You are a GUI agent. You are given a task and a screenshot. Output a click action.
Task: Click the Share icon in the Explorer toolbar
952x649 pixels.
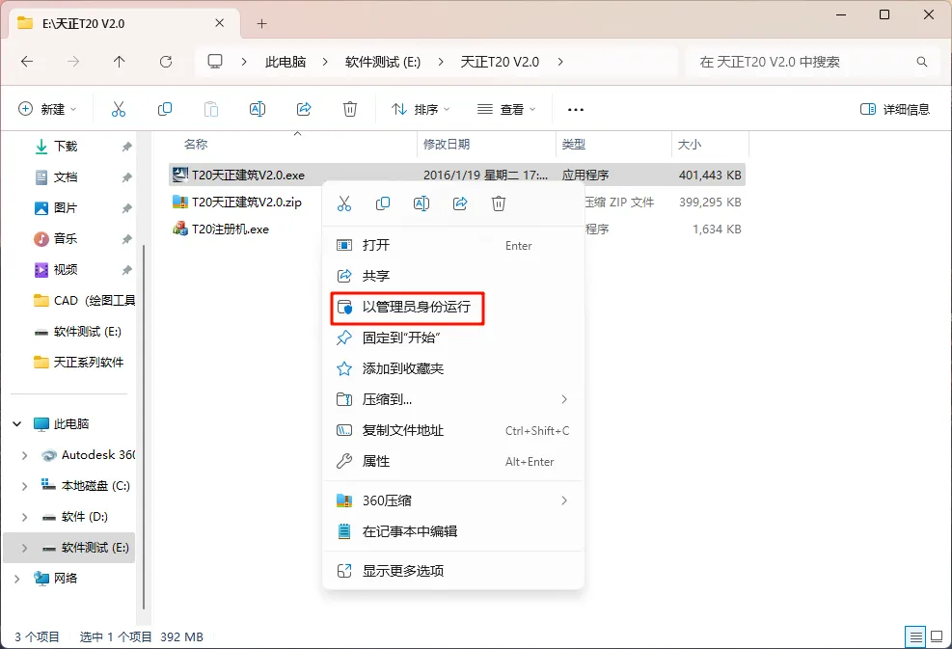point(304,109)
